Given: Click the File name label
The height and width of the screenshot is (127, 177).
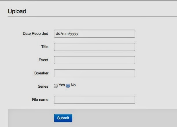Looking at the screenshot, I should click(40, 99).
